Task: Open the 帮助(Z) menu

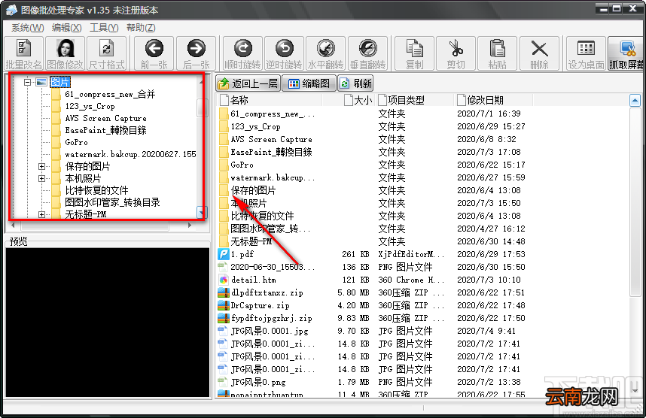Action: pos(141,28)
